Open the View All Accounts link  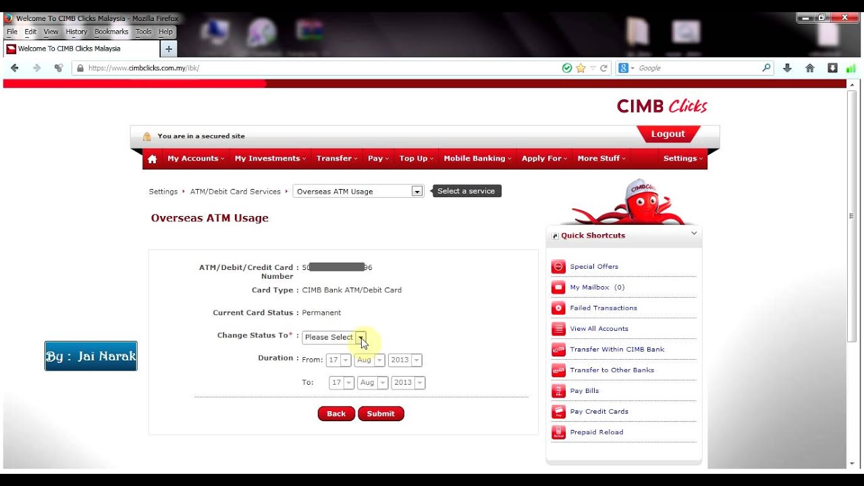[599, 329]
